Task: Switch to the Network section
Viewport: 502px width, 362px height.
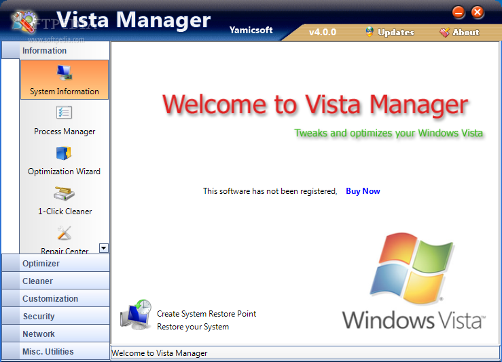Action: [56, 334]
